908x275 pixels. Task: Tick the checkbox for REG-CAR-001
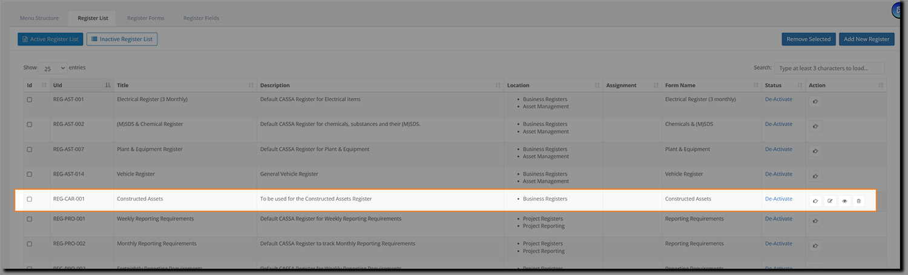(x=30, y=199)
